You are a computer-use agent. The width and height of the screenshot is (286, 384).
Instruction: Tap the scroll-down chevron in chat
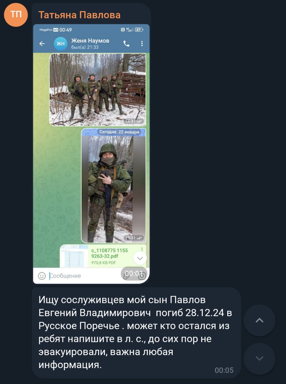pyautogui.click(x=140, y=258)
